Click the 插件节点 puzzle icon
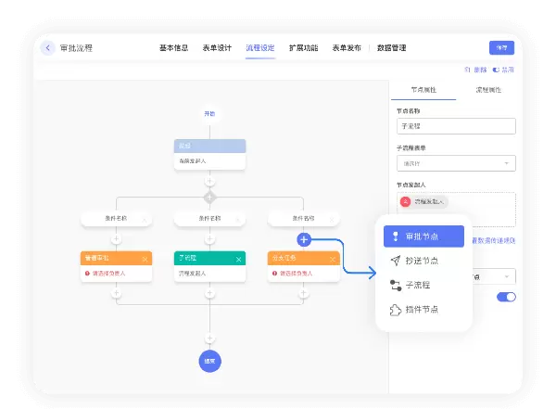Screen dimensions: 556x409 (395, 309)
